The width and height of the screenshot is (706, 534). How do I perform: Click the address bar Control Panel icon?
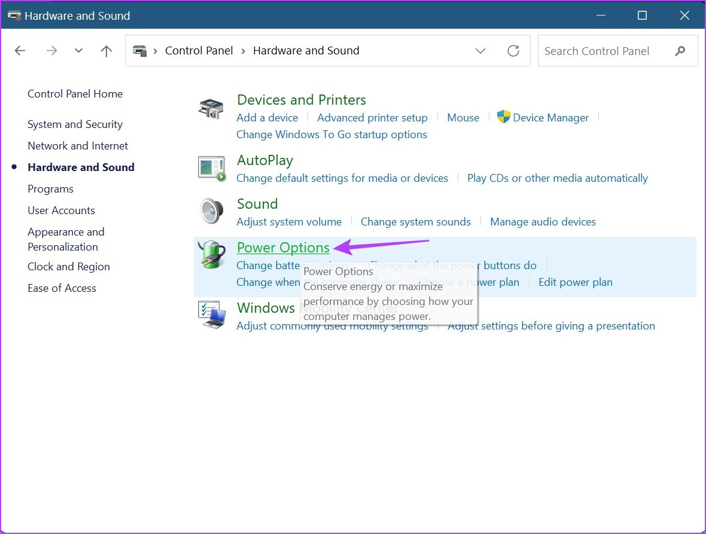tap(139, 51)
